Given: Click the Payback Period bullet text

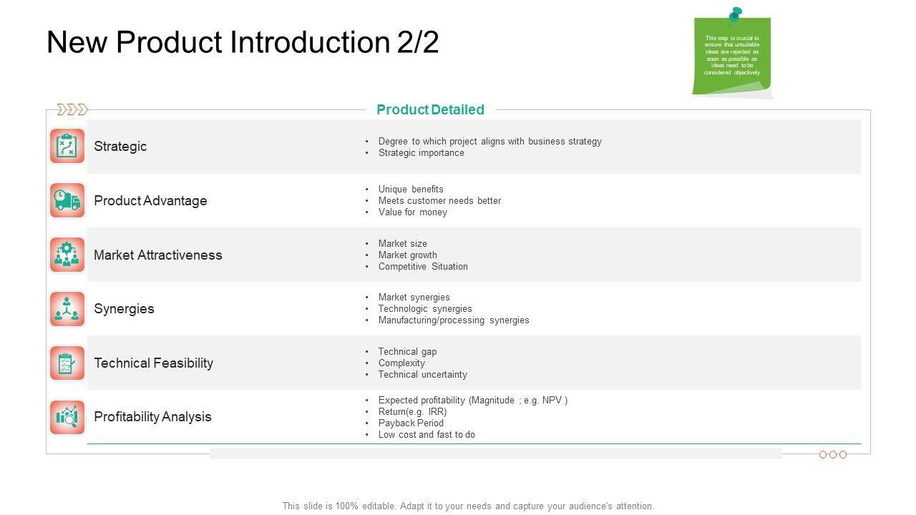Looking at the screenshot, I should (411, 423).
